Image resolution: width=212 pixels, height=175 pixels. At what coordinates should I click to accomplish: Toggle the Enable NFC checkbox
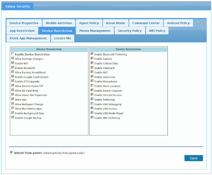pos(92,72)
